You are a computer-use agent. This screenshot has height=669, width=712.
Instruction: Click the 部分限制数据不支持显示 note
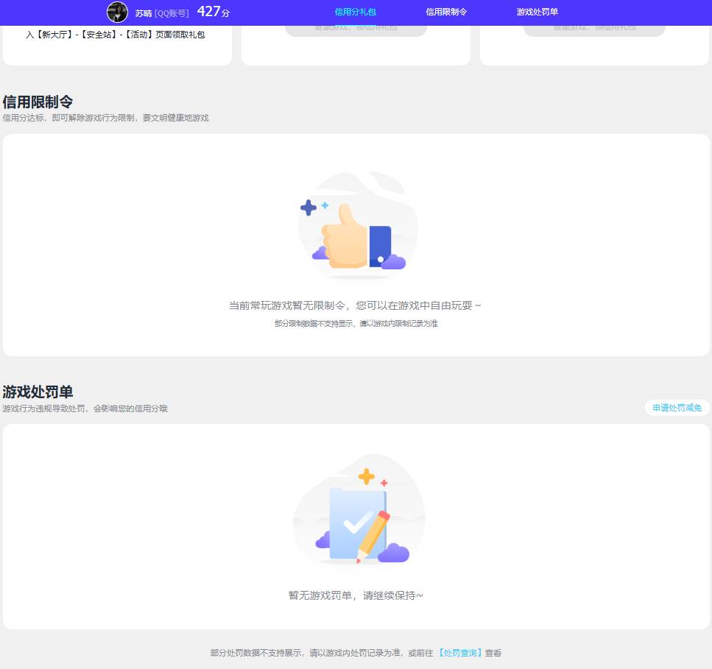click(356, 323)
